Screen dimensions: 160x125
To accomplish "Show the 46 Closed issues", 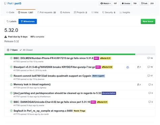I will tap(26, 50).
